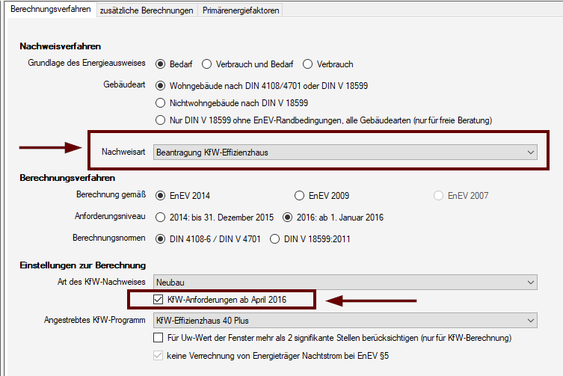The width and height of the screenshot is (563, 376).
Task: Choose 2016: ab 1. Januar 2016 level
Action: [287, 218]
